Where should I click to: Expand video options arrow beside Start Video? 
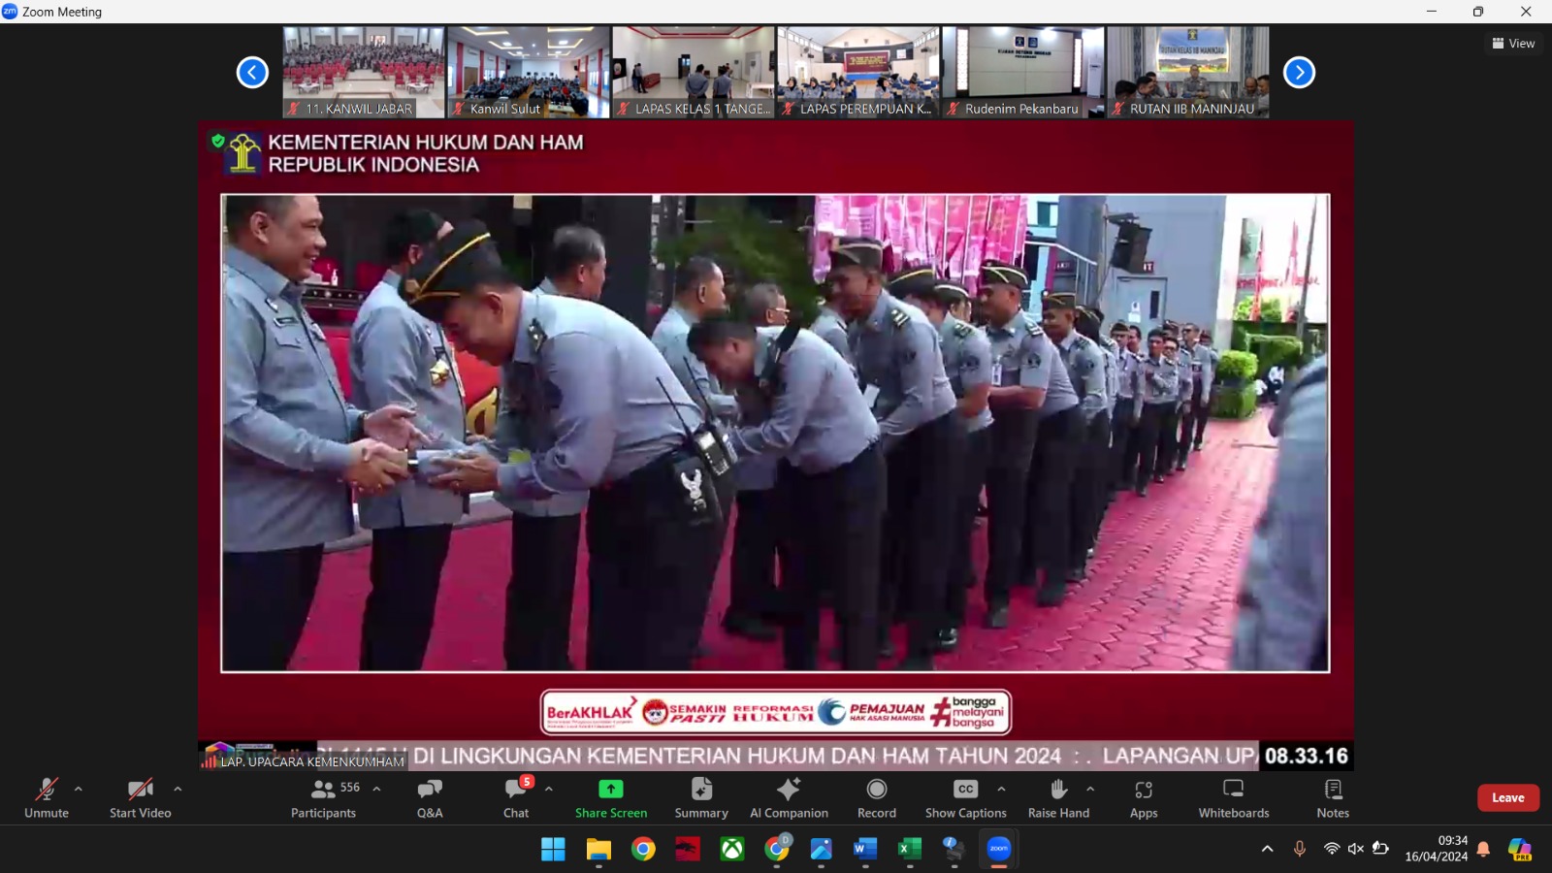178,789
